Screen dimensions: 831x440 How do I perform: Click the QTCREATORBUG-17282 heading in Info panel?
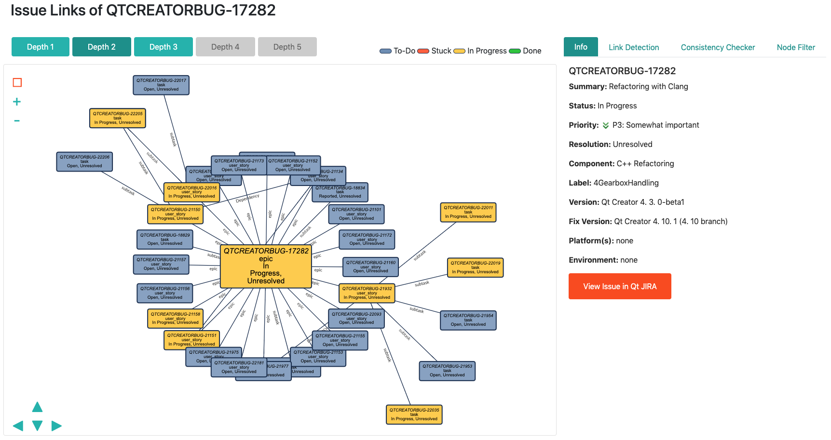622,71
